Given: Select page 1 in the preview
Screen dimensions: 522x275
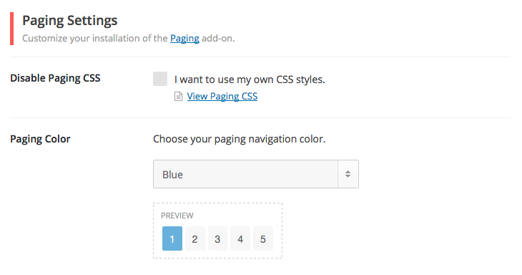Looking at the screenshot, I should click(172, 238).
